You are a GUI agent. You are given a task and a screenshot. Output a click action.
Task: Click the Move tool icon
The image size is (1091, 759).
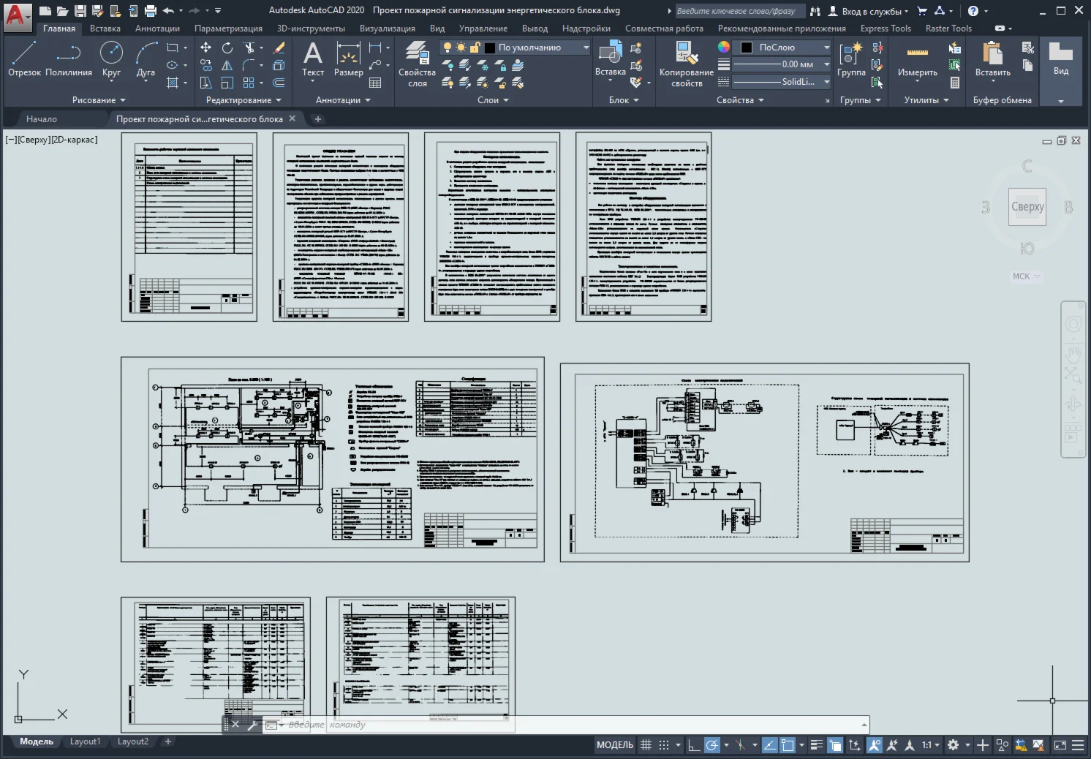206,48
